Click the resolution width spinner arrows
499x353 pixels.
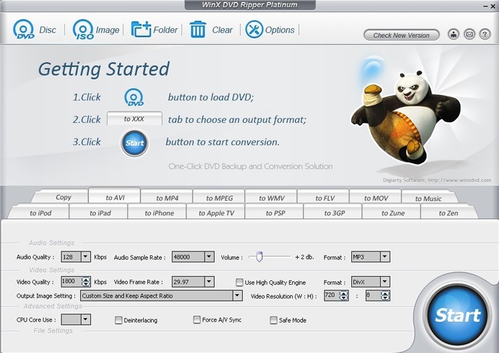344,296
